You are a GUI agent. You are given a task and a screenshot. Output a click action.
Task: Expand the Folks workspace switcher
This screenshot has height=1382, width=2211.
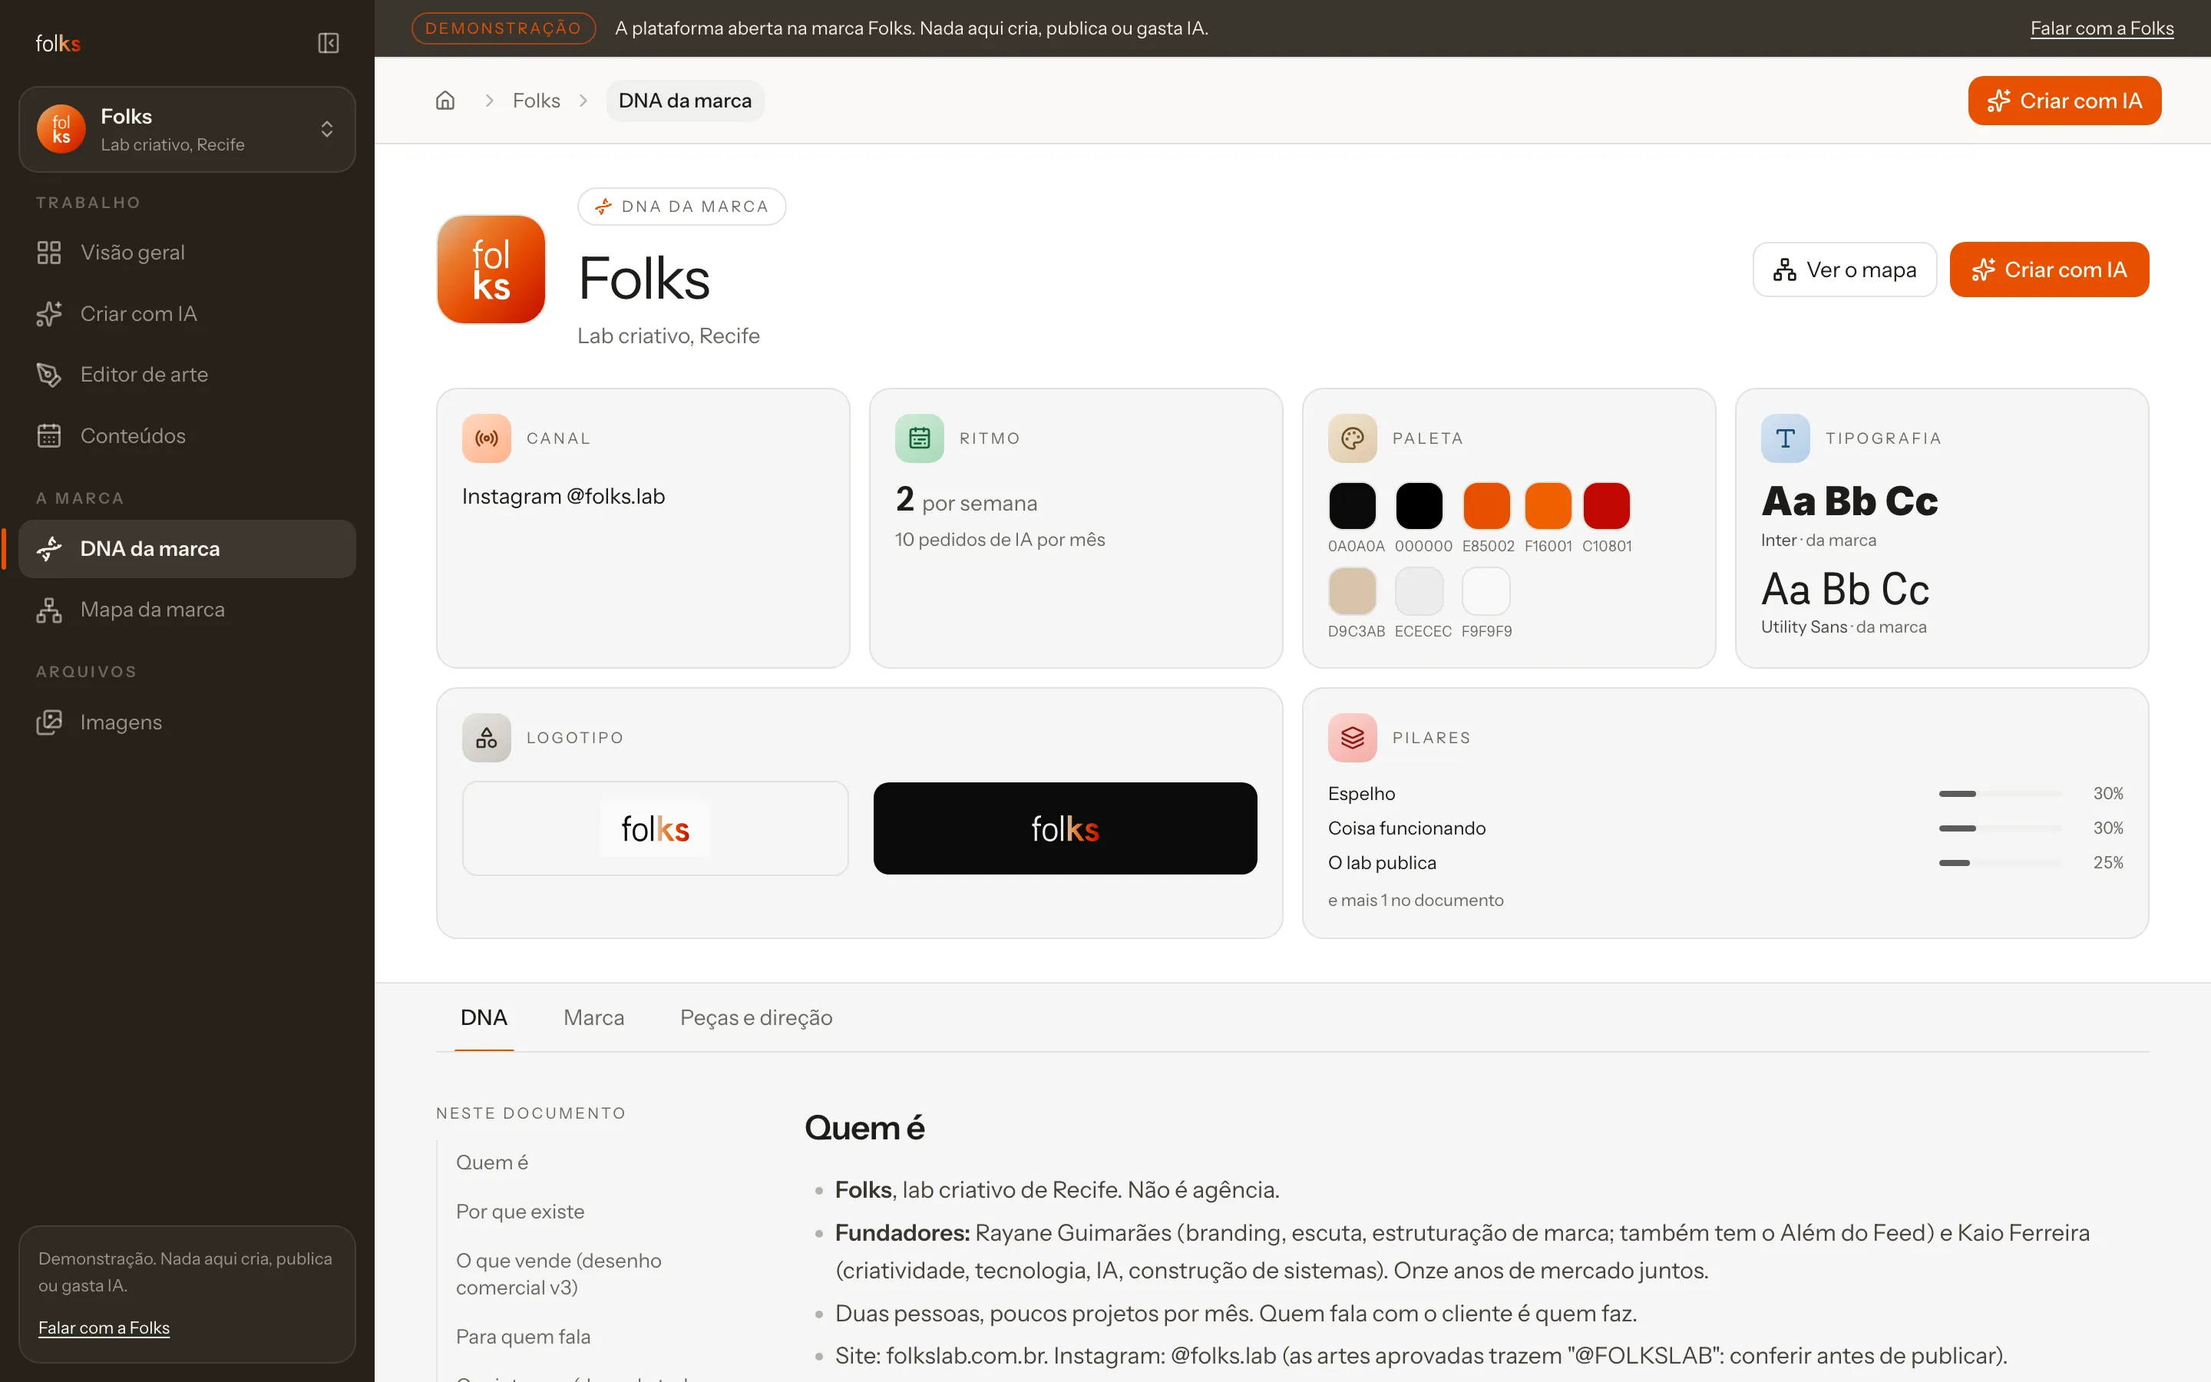point(187,129)
